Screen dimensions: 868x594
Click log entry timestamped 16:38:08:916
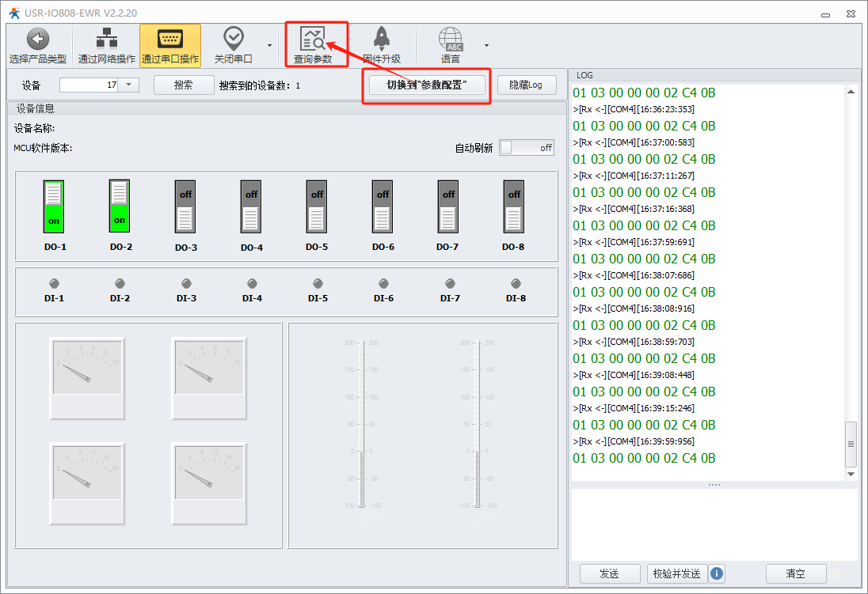[x=634, y=308]
